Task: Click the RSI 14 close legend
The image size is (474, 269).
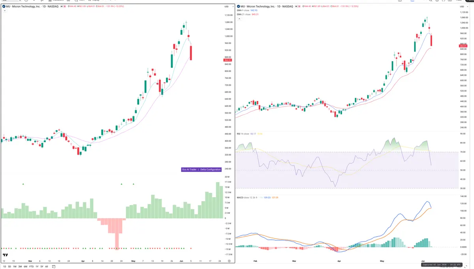Action: point(243,134)
